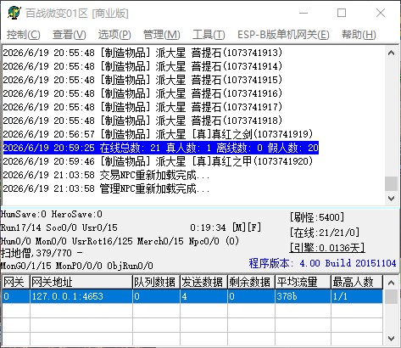This screenshot has width=401, height=348.
Task: Click the [F] indicator
Action: pos(254,227)
